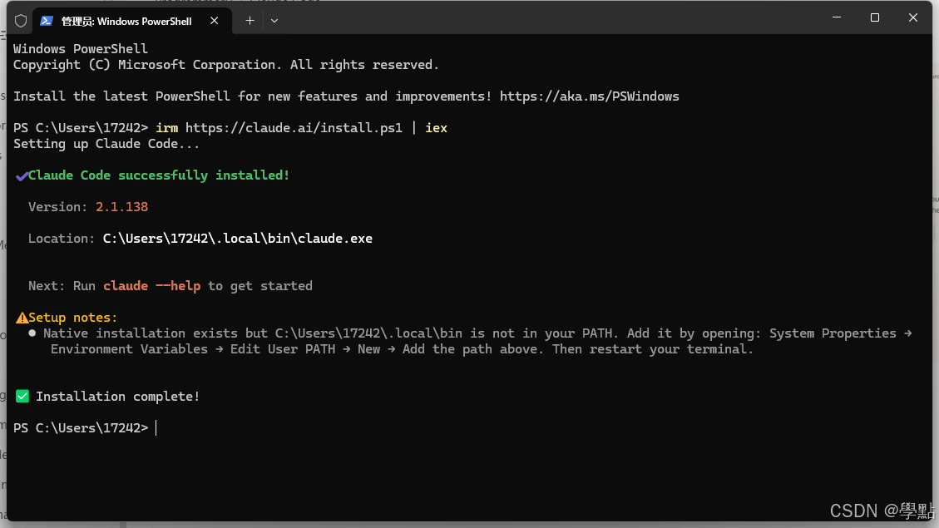The image size is (939, 528).
Task: Click the green check box before Installation complete
Action: pyautogui.click(x=22, y=397)
